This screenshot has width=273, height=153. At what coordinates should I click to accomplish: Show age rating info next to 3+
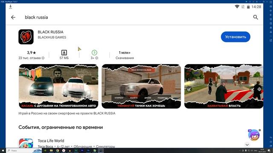97,58
